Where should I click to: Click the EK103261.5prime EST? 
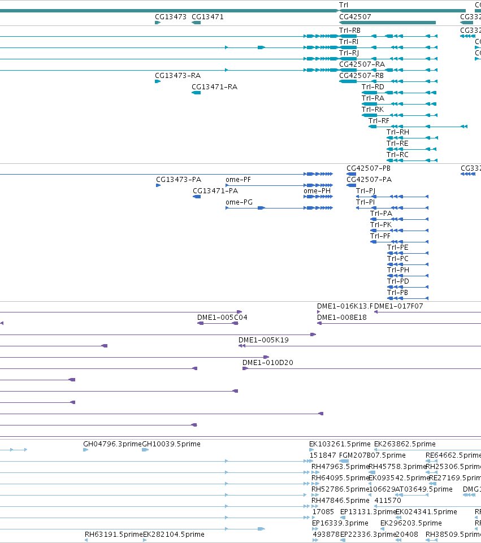point(311,450)
